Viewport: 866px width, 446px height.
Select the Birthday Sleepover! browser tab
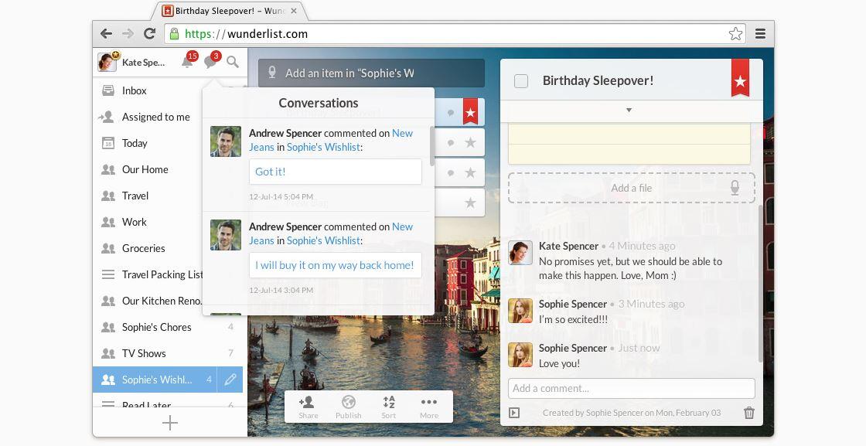click(x=230, y=11)
